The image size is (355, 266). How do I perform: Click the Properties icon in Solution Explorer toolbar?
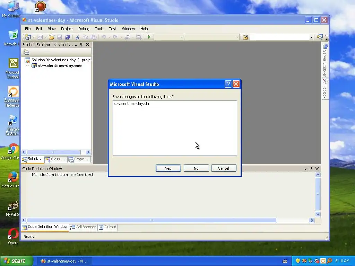point(26,52)
